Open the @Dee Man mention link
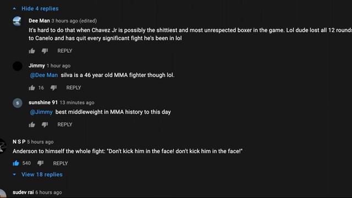 tap(44, 75)
